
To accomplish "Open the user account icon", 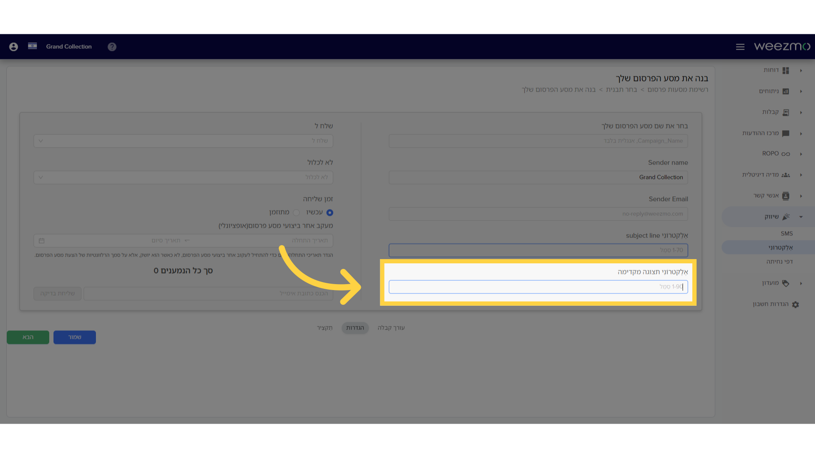I will [x=14, y=47].
